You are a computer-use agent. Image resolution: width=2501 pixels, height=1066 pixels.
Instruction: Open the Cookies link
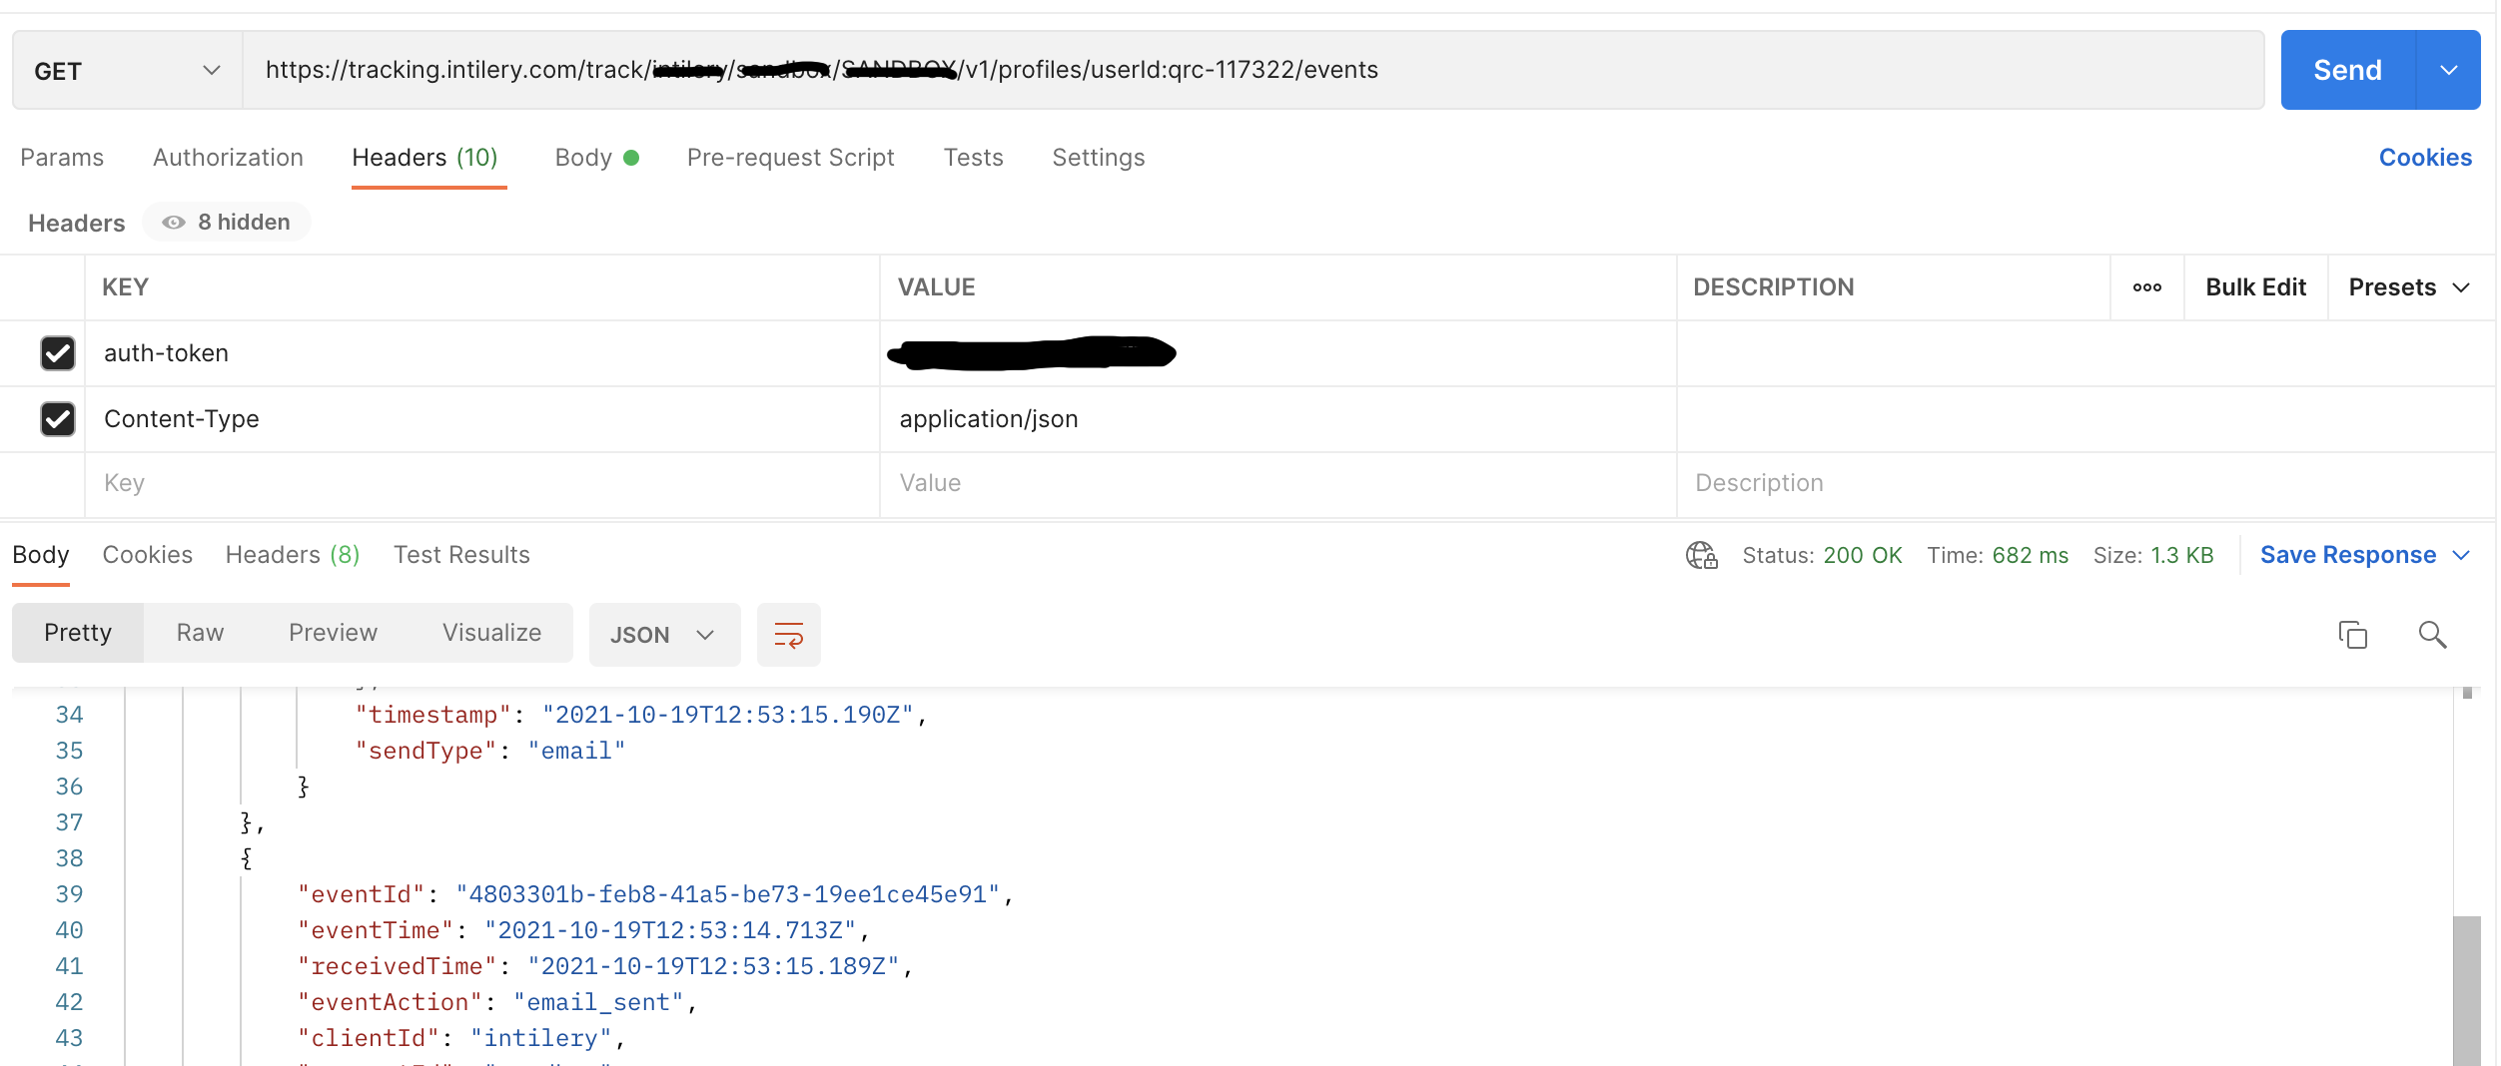2424,158
